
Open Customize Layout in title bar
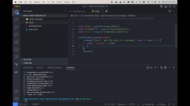[174, 6]
